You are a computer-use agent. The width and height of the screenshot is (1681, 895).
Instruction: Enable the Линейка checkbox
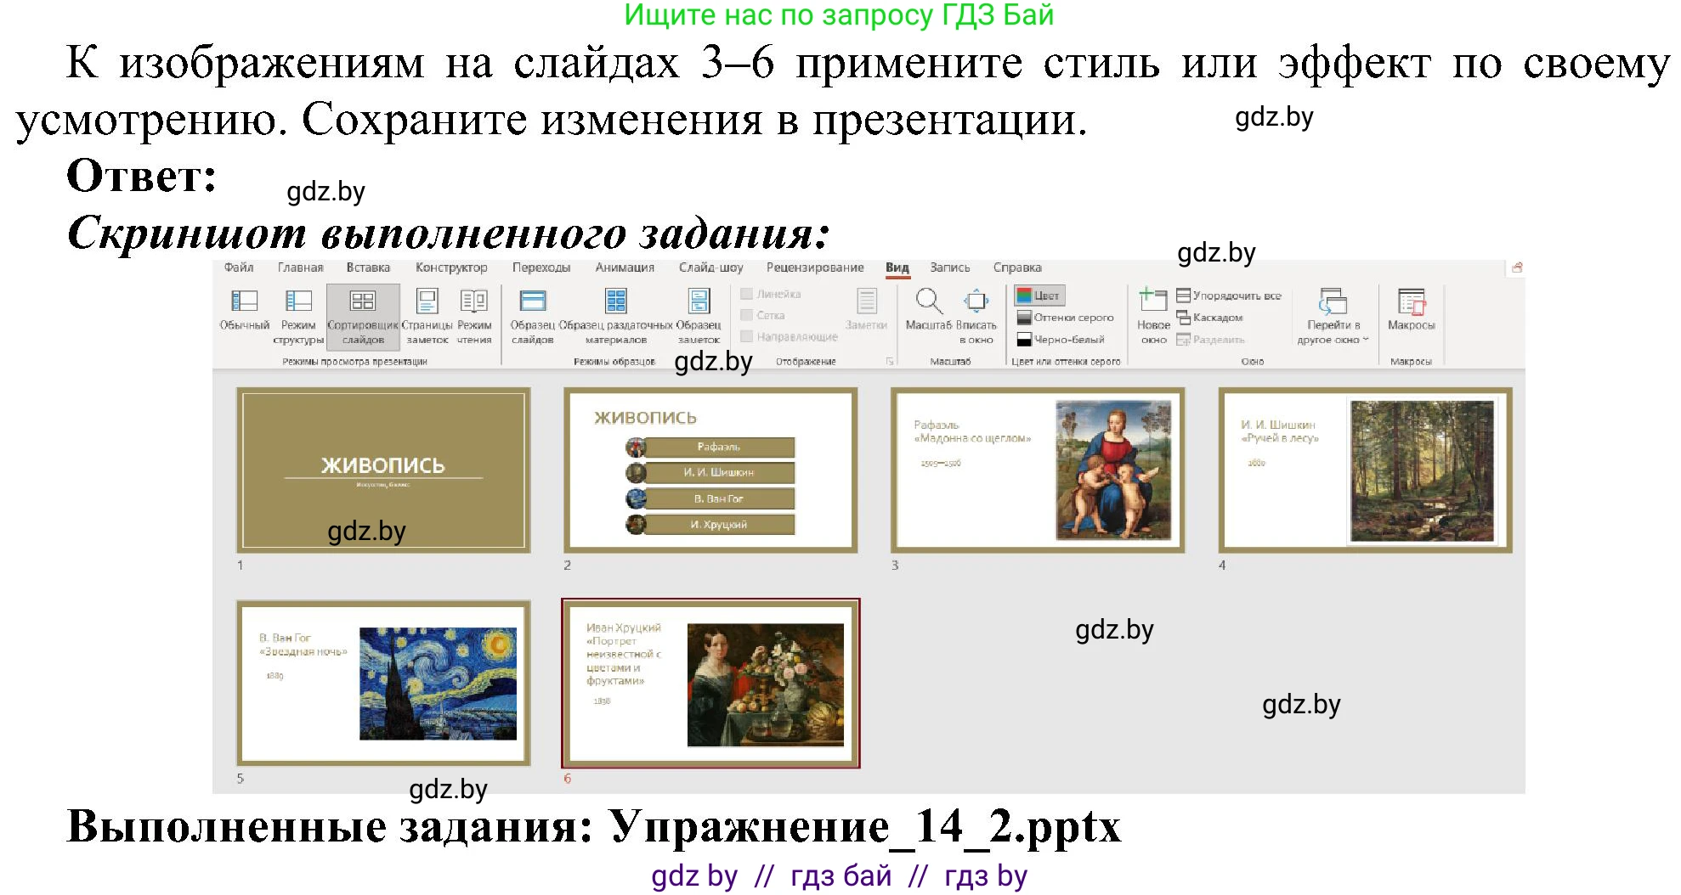coord(746,293)
